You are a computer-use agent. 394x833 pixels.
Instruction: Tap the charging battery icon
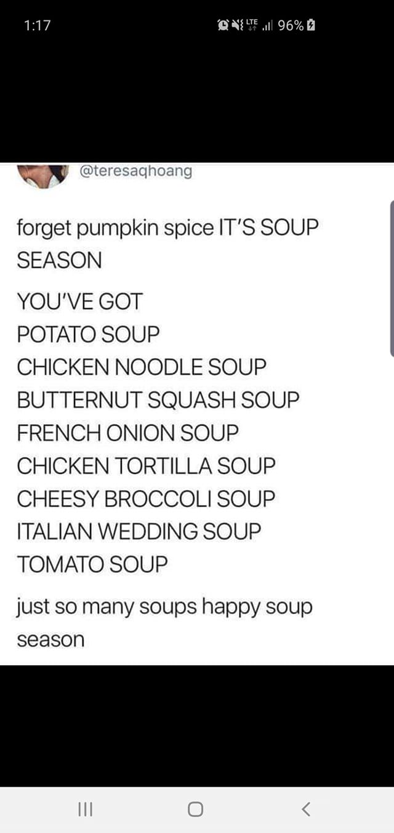(312, 25)
